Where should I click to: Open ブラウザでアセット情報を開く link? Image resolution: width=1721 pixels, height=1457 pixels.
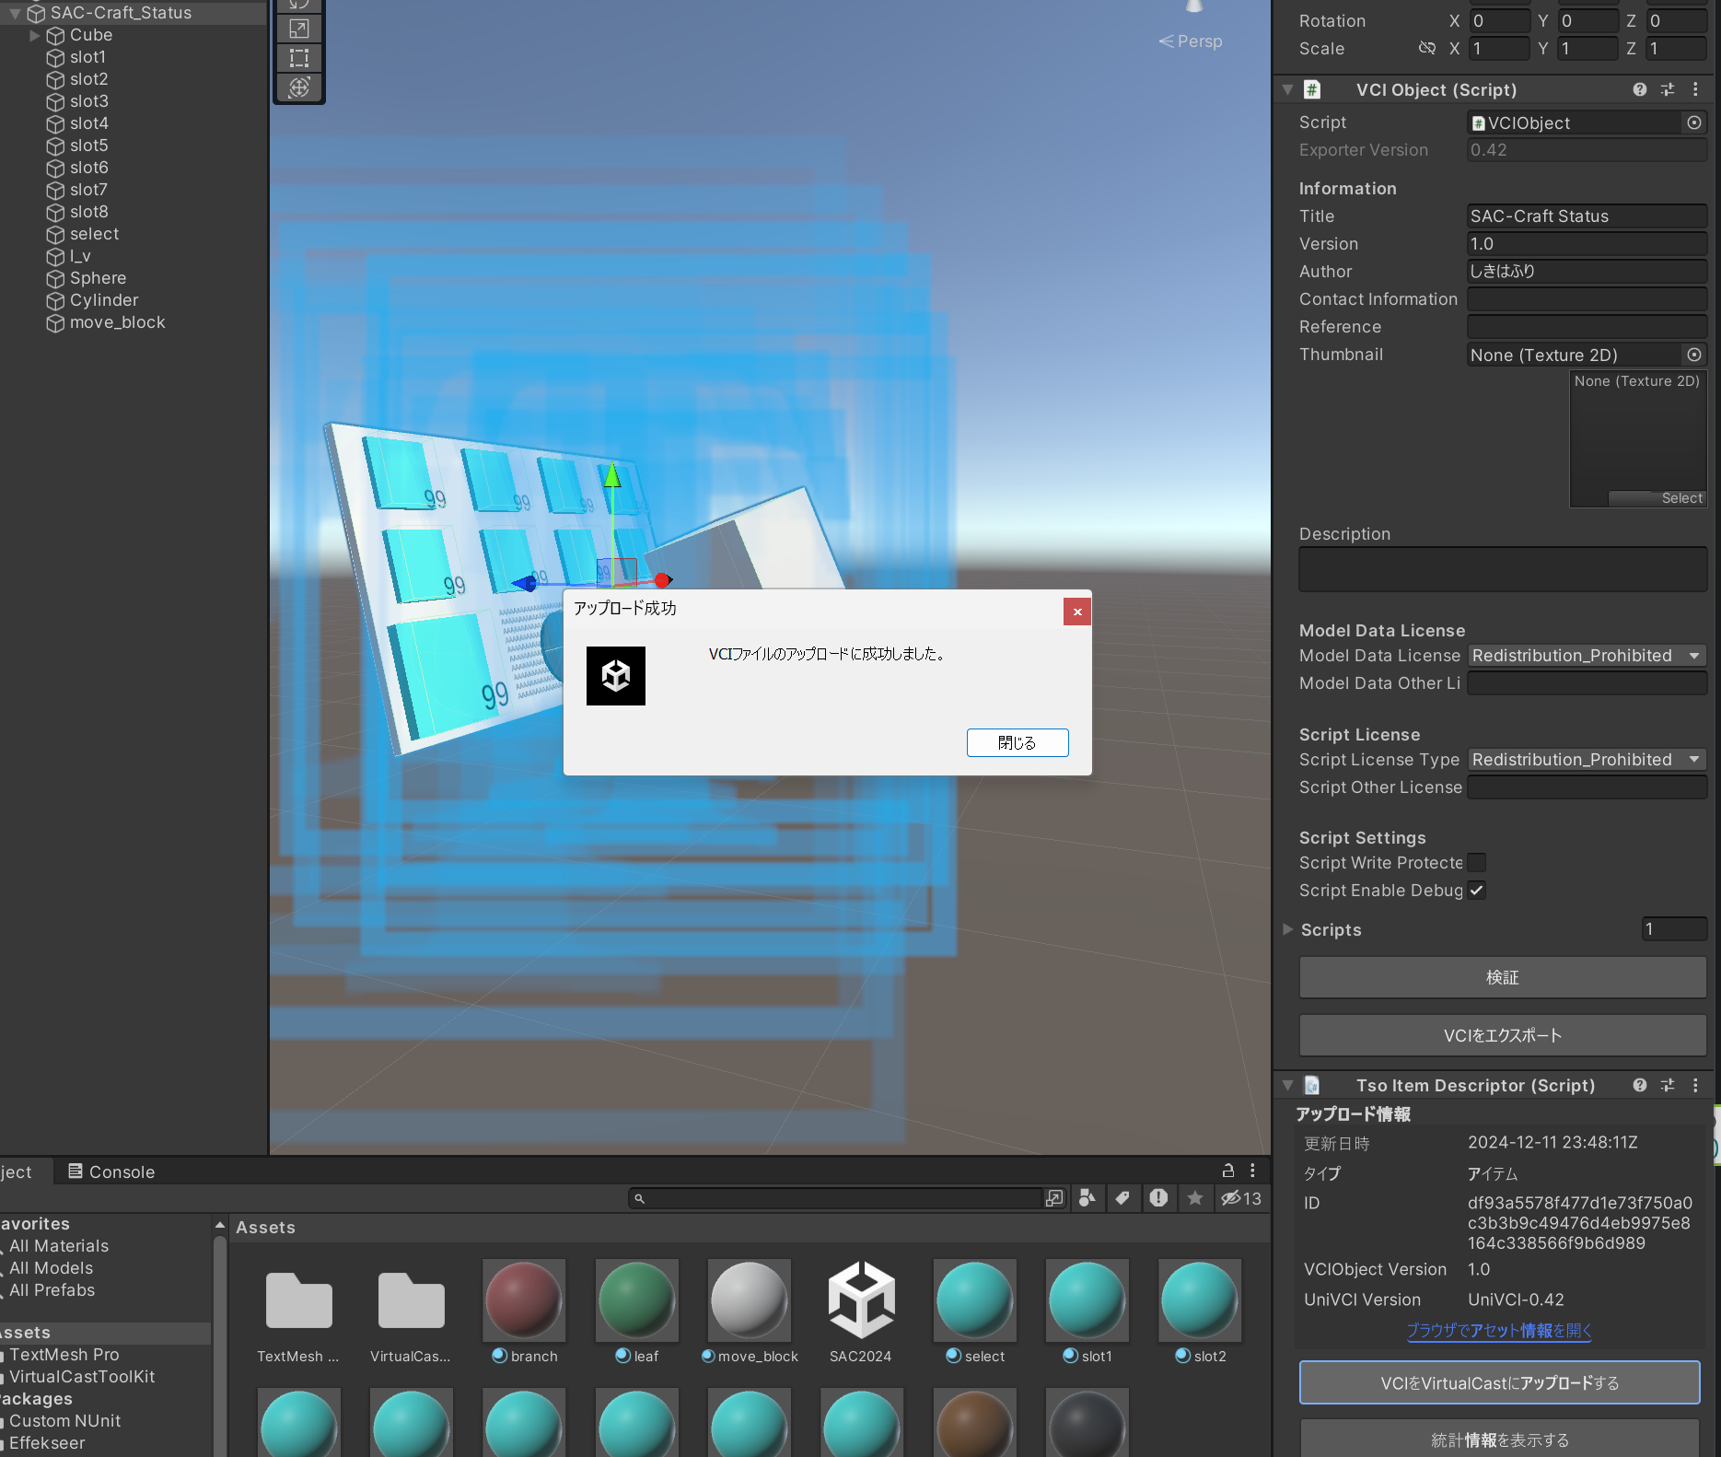point(1499,1331)
